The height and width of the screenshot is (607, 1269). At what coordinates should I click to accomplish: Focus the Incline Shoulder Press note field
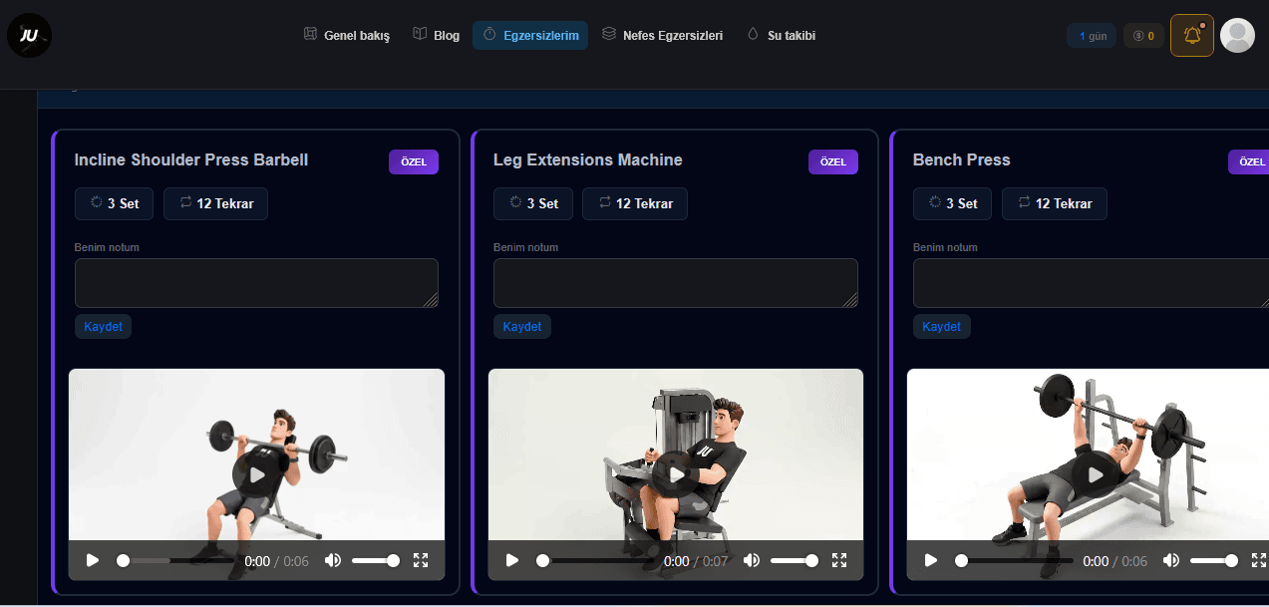tap(256, 283)
